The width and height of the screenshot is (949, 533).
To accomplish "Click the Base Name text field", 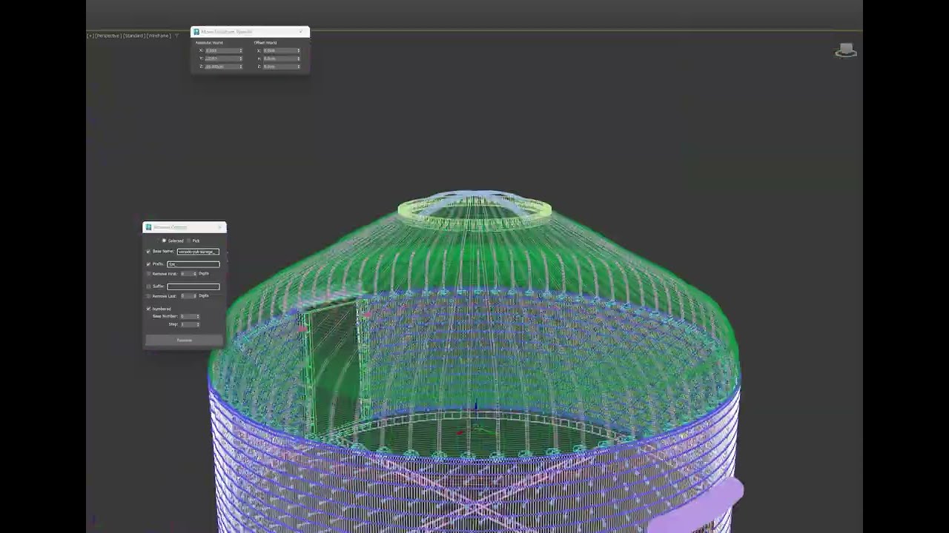I will pyautogui.click(x=198, y=252).
